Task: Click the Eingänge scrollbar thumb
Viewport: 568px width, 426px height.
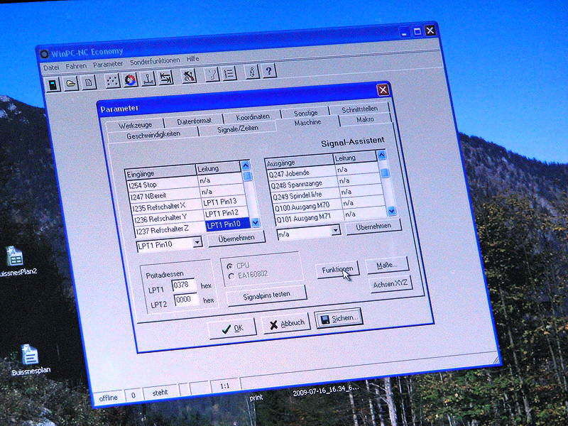Action: (248, 177)
